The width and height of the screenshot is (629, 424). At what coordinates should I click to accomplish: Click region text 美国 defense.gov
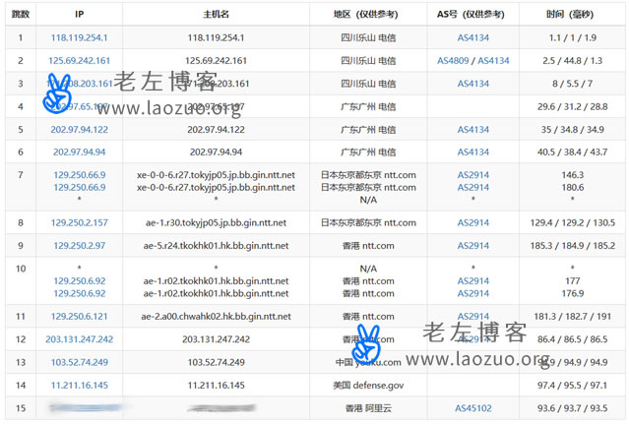click(368, 385)
